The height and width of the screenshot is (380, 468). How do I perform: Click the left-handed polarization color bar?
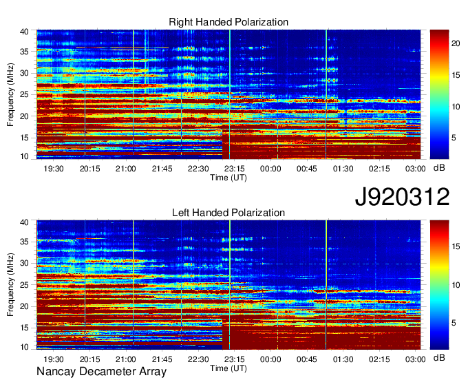(439, 285)
